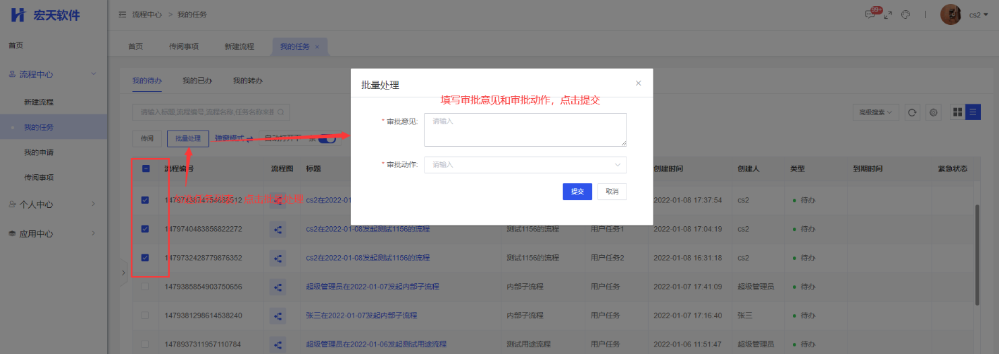The image size is (999, 354).
Task: Open flow chart icon for 1479740483856822272
Action: [x=278, y=229]
